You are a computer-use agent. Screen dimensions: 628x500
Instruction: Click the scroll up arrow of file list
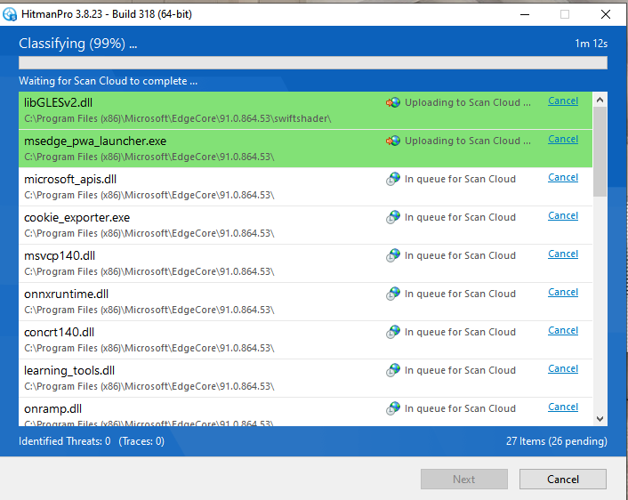[600, 100]
